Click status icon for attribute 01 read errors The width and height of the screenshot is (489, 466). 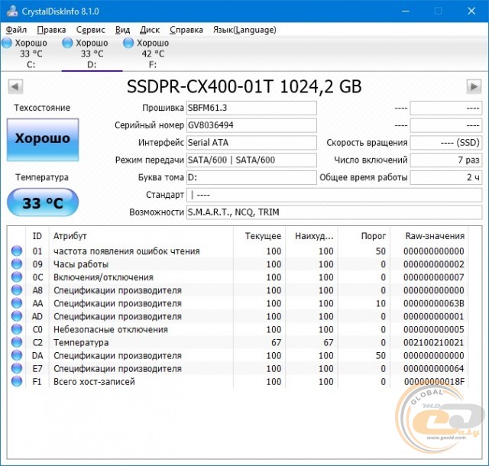(x=17, y=251)
